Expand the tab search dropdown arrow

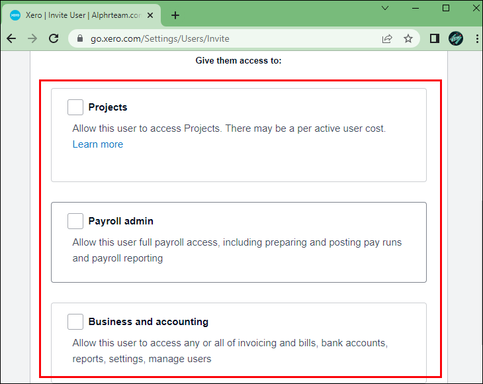tap(385, 8)
